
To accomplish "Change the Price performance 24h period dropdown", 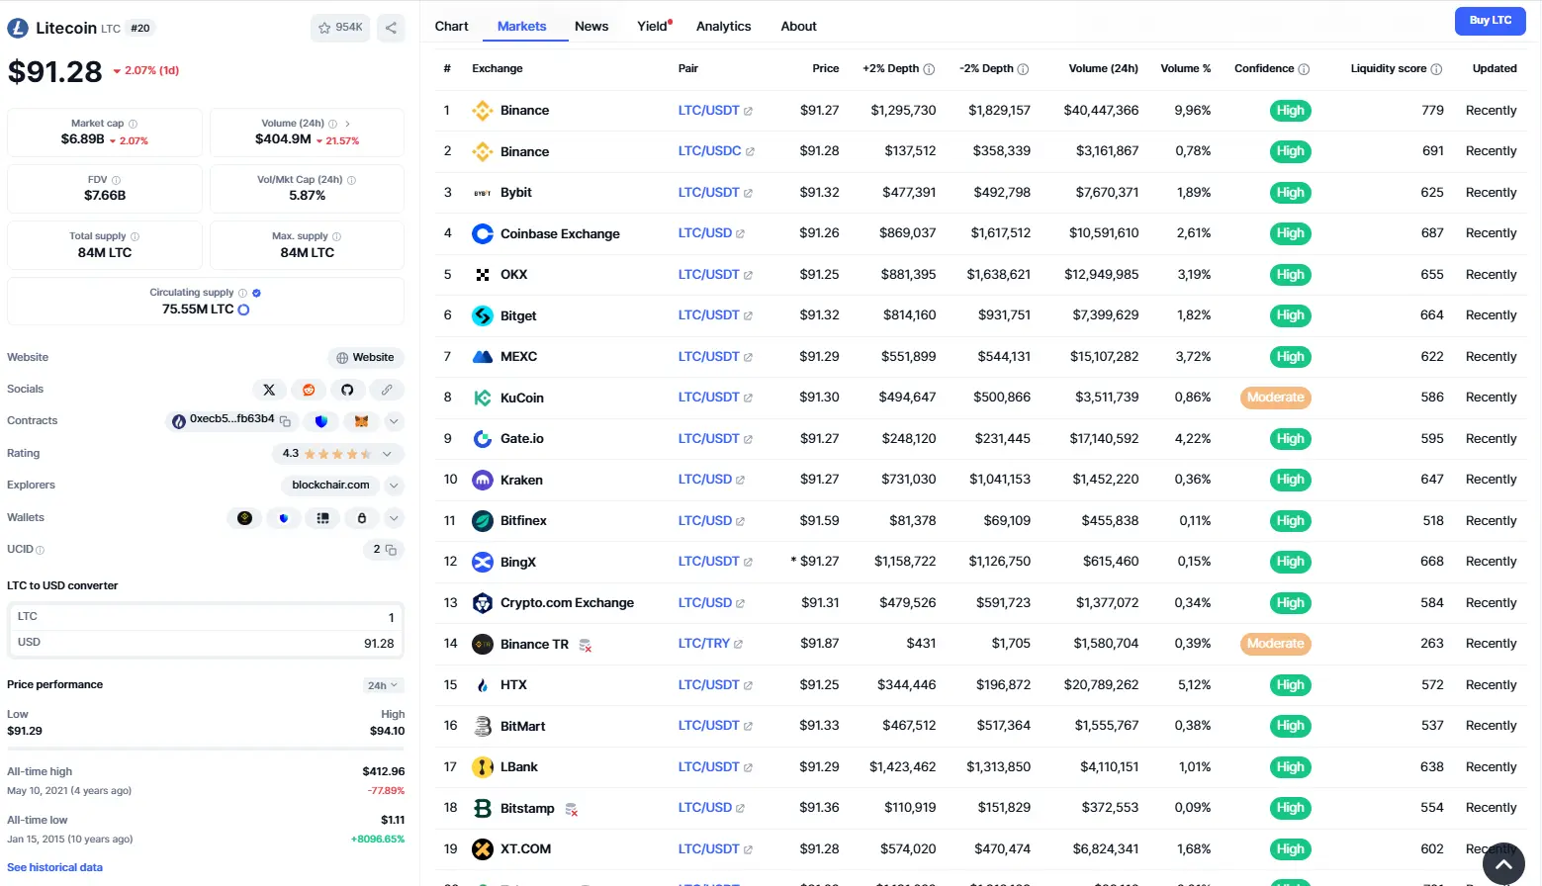I will (382, 684).
